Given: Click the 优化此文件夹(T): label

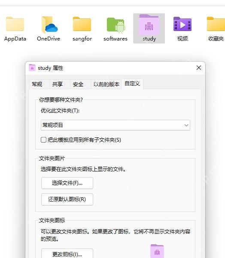Looking at the screenshot, I should tap(60, 111).
